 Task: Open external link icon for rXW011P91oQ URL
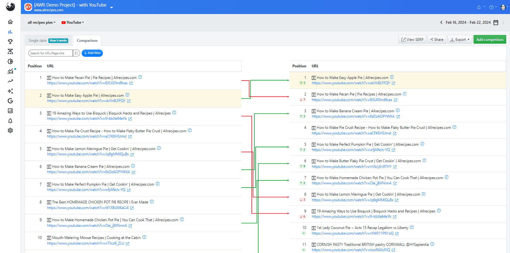pyautogui.click(x=397, y=234)
